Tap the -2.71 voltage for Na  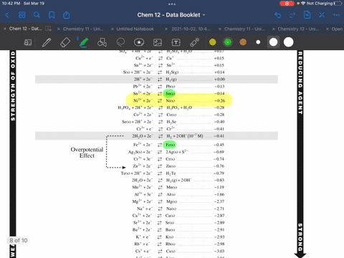(x=219, y=209)
